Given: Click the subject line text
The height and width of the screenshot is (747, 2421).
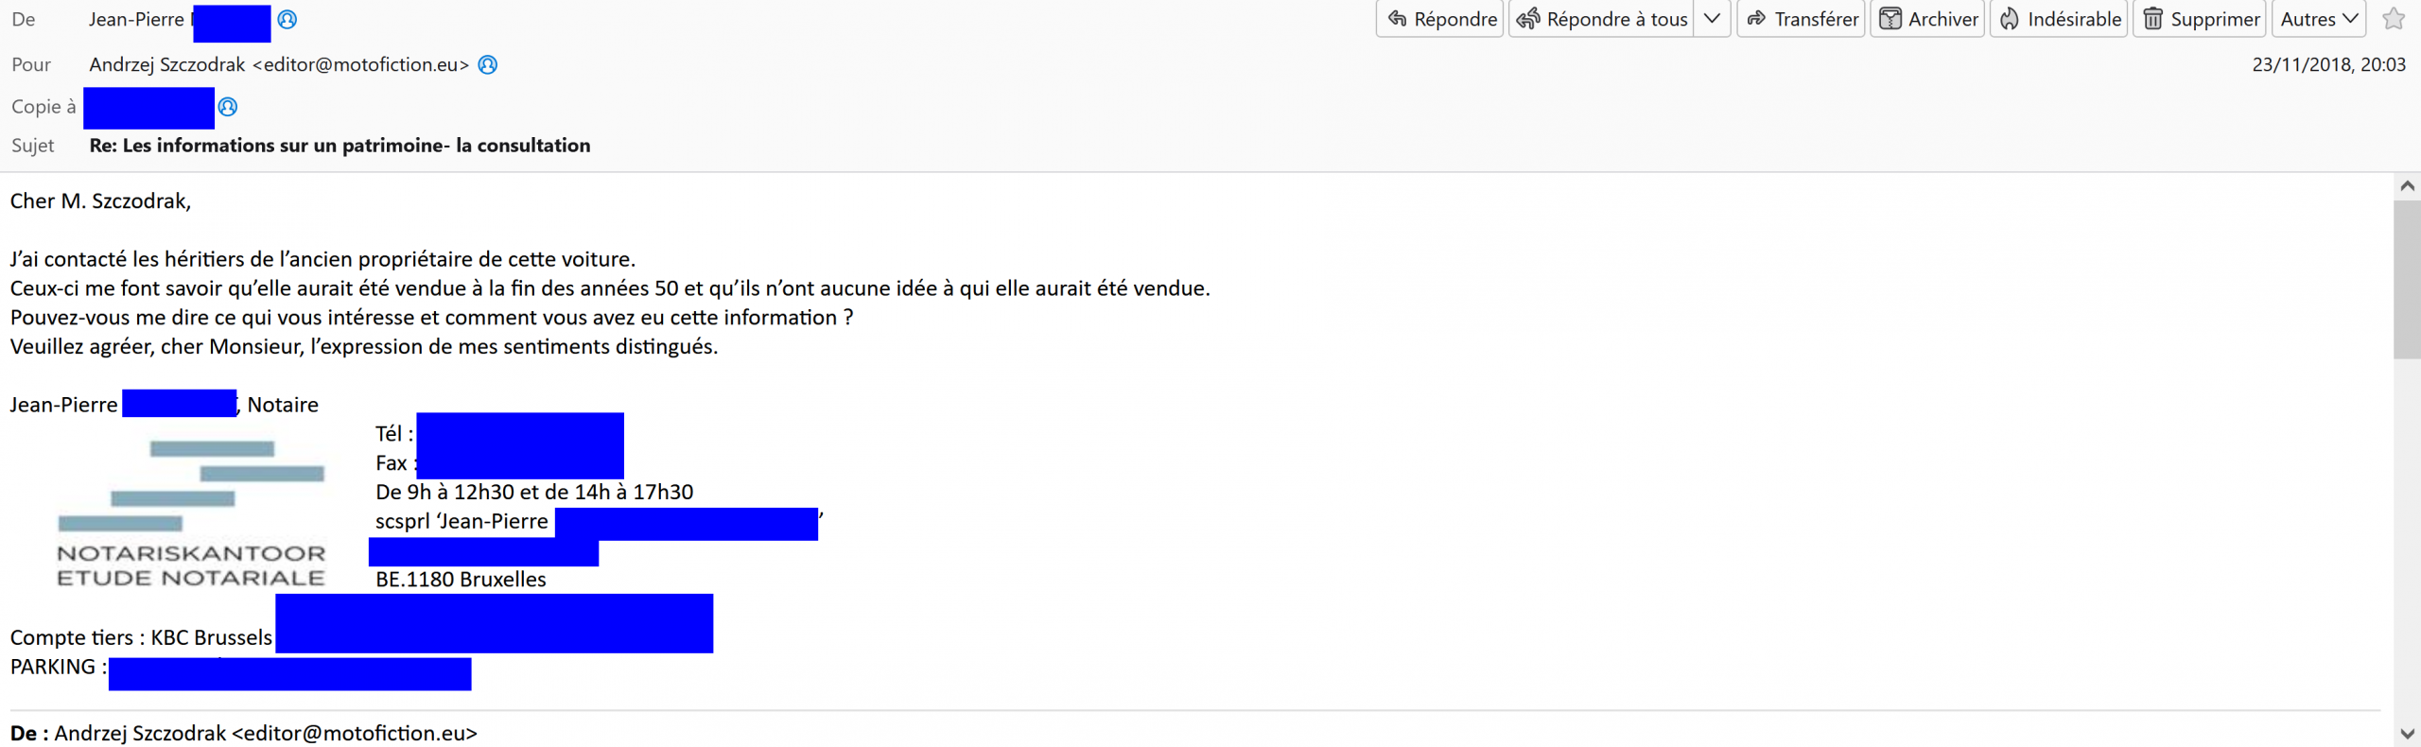Looking at the screenshot, I should coord(340,146).
